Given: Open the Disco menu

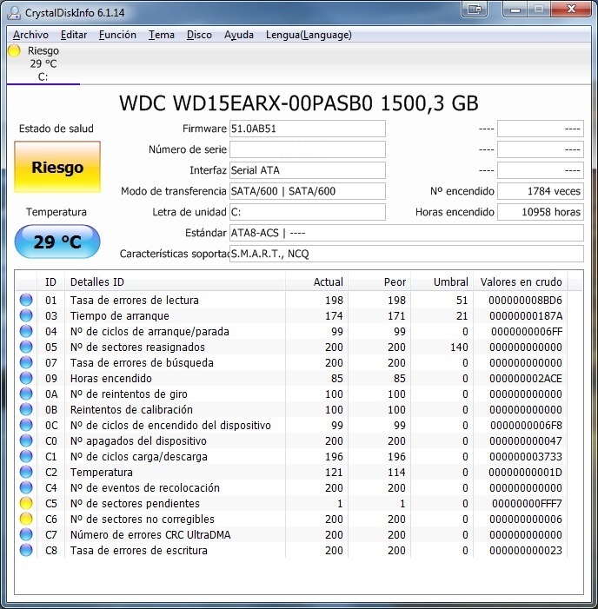Looking at the screenshot, I should (x=199, y=35).
